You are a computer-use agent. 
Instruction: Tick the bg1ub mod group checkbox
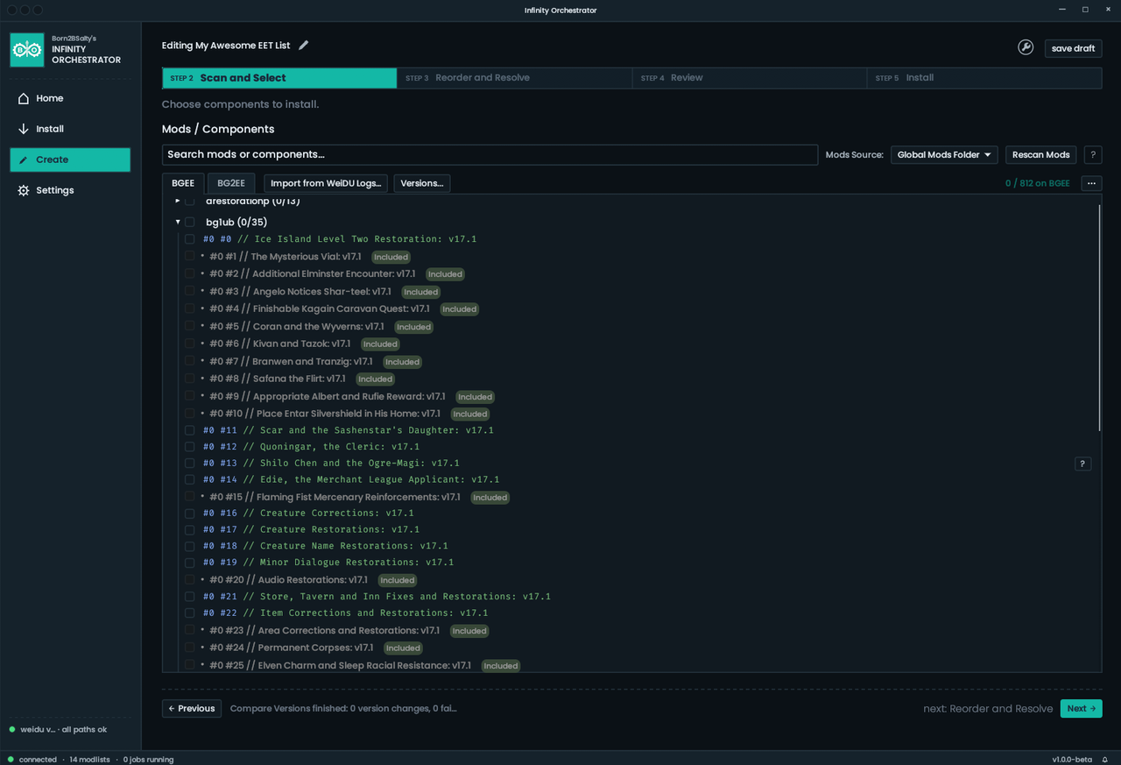click(189, 223)
